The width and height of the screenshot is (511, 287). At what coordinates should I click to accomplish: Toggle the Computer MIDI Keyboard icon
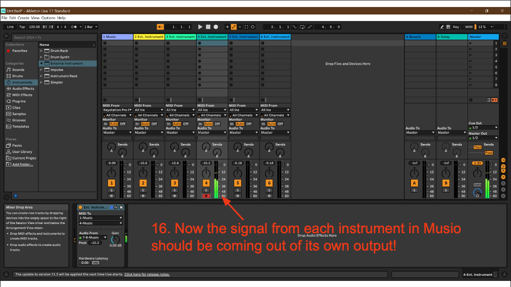448,27
